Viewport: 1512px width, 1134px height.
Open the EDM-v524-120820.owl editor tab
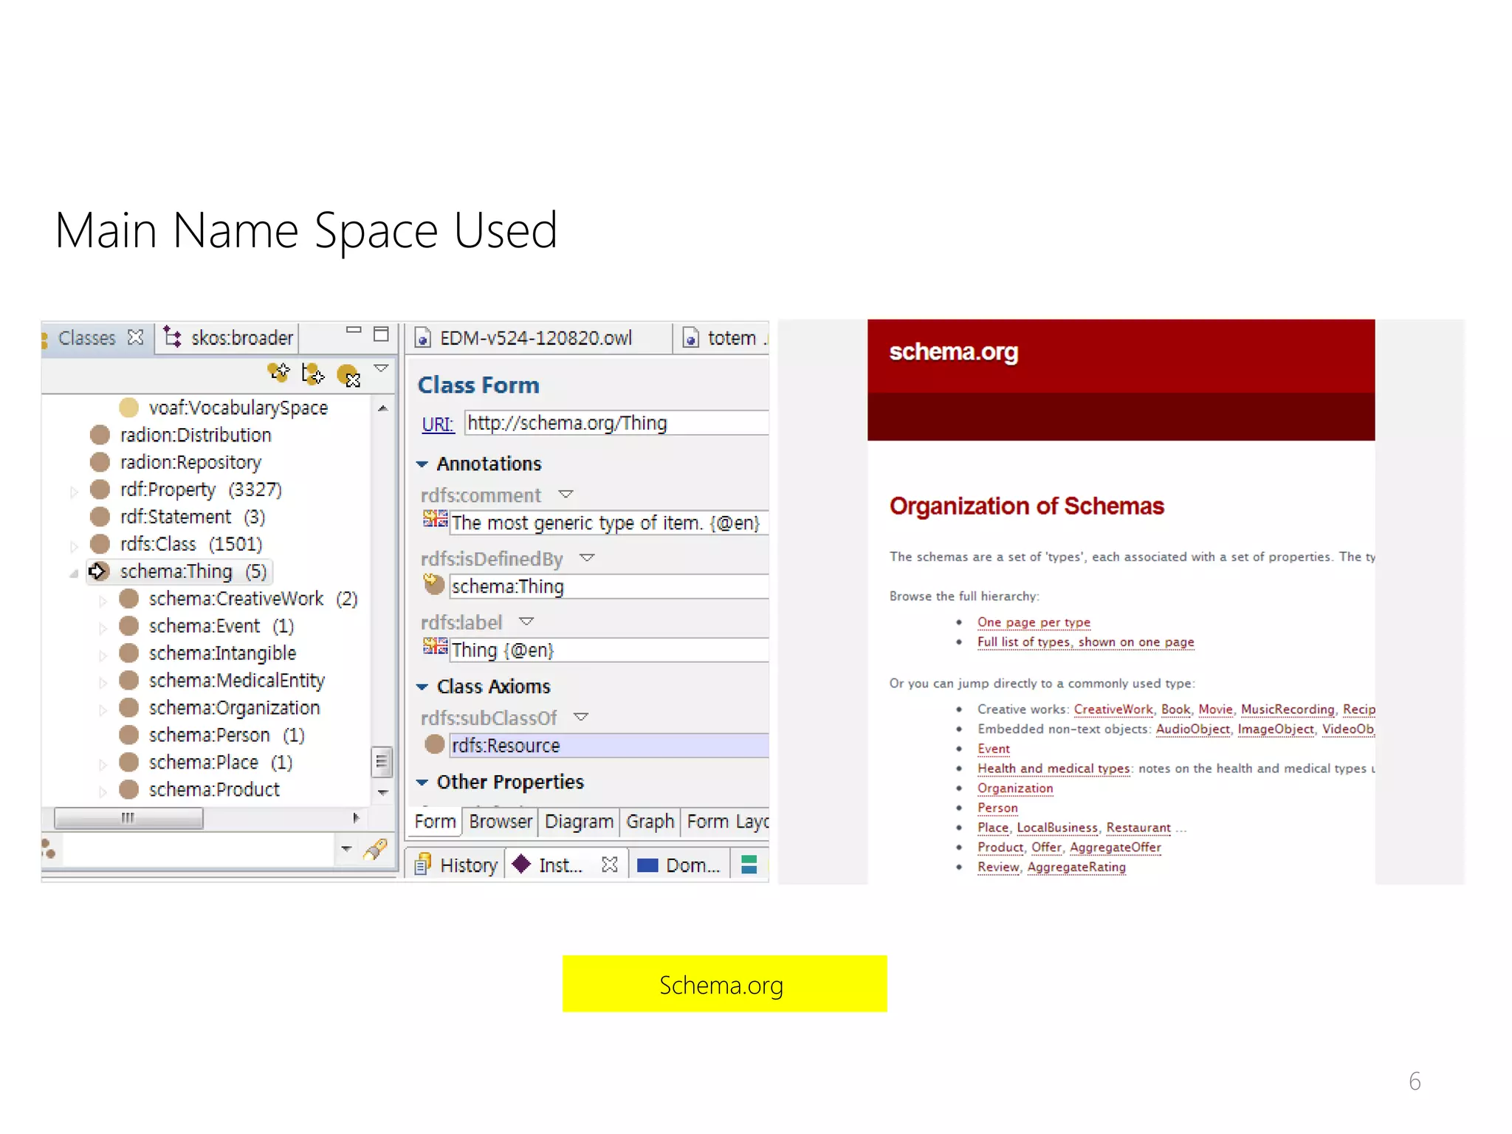tap(536, 338)
